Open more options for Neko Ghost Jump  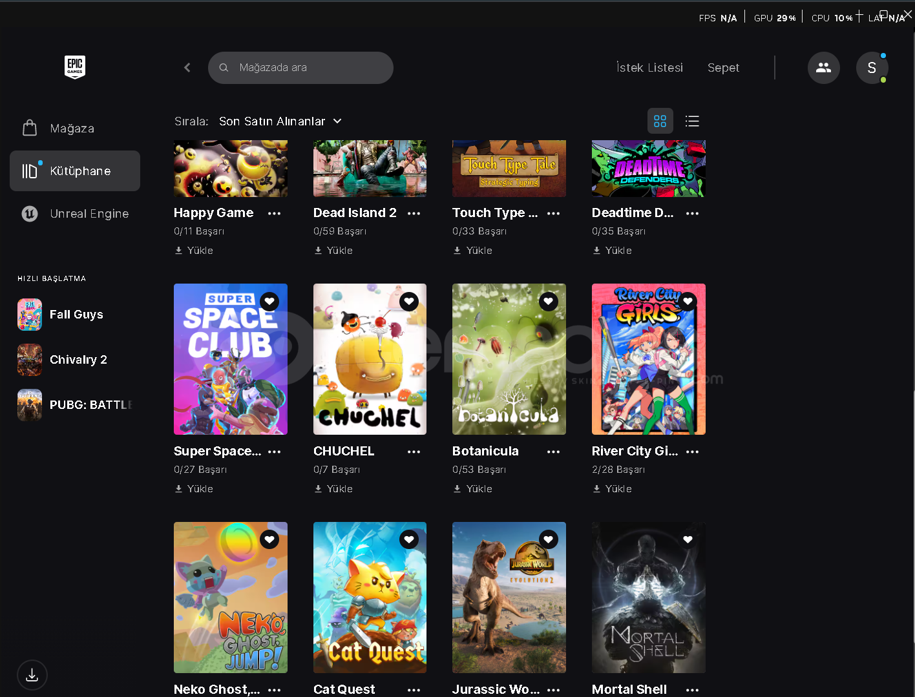coord(275,690)
